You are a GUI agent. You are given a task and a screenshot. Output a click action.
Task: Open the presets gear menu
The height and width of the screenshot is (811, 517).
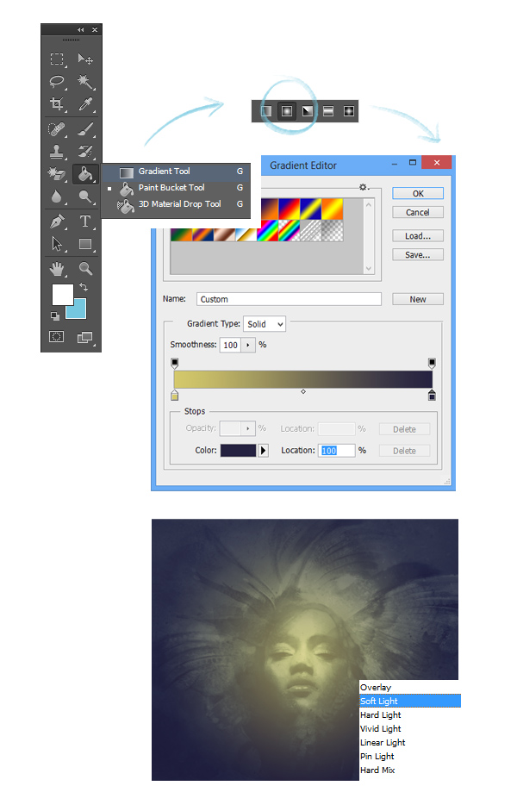(363, 187)
